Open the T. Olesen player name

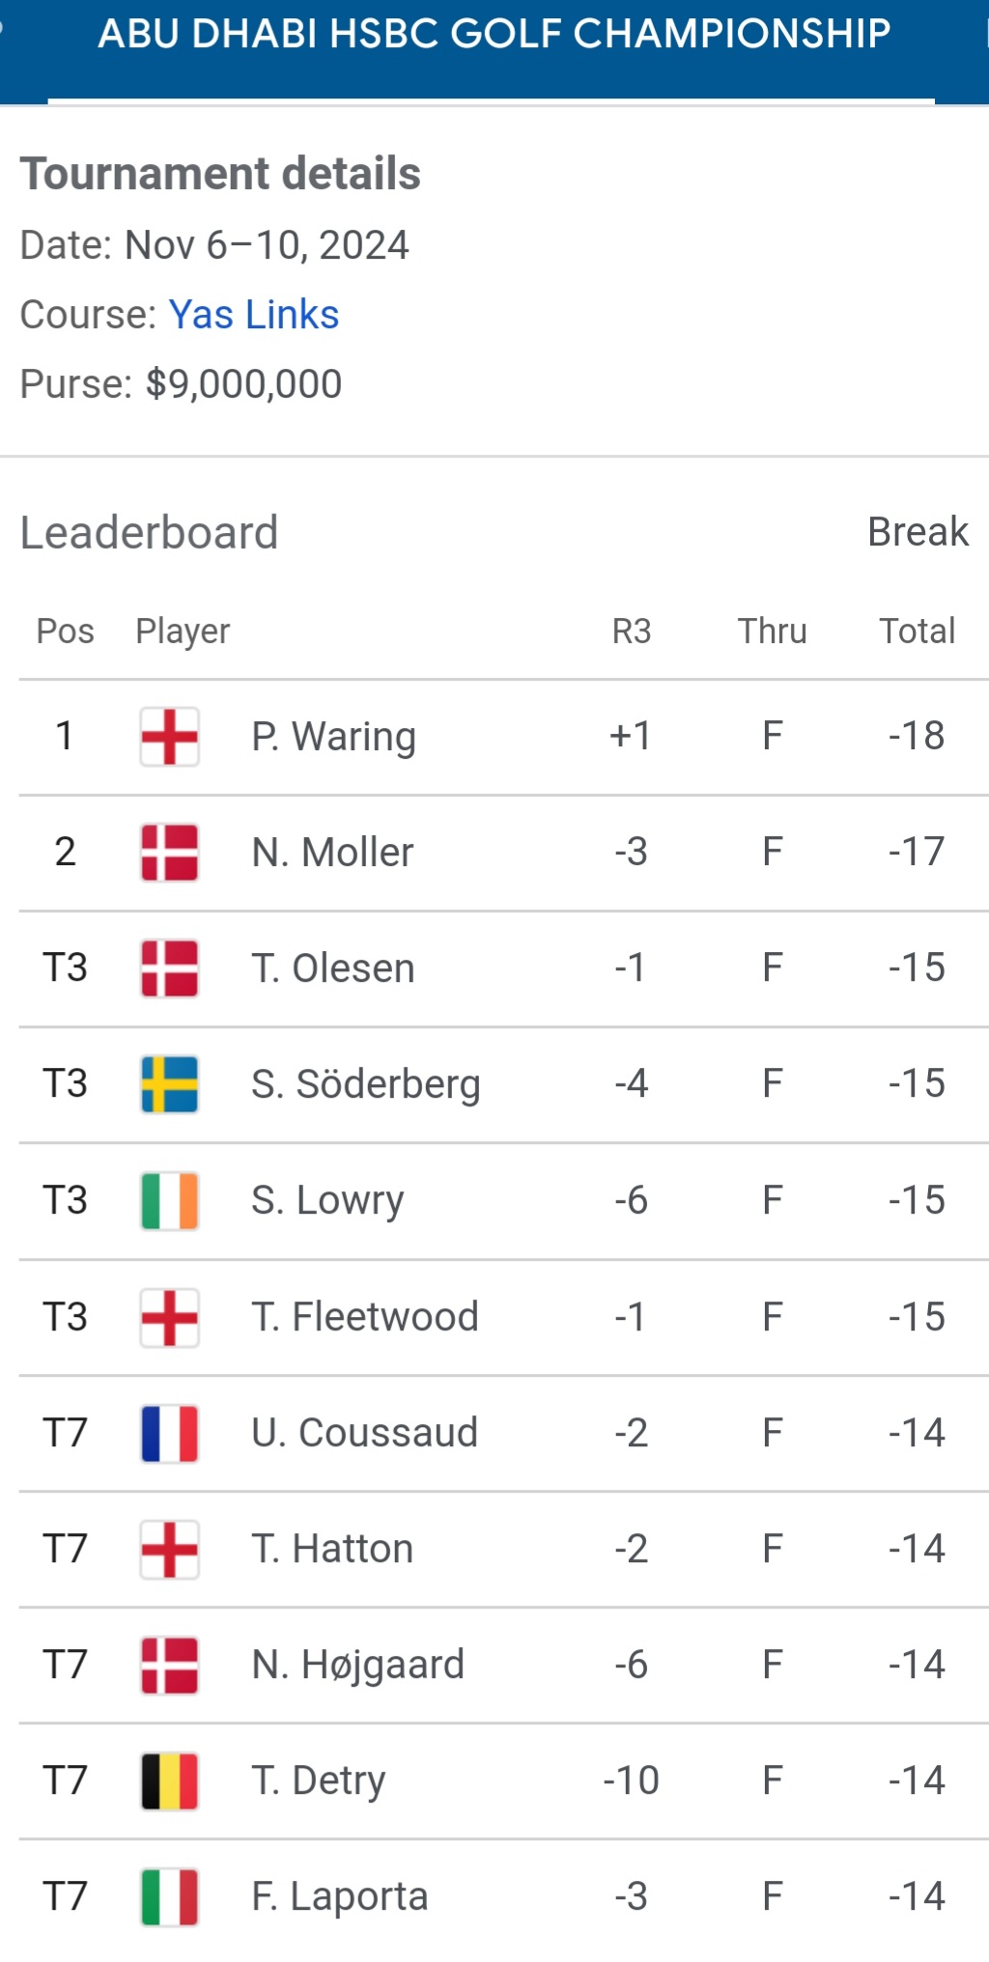333,968
